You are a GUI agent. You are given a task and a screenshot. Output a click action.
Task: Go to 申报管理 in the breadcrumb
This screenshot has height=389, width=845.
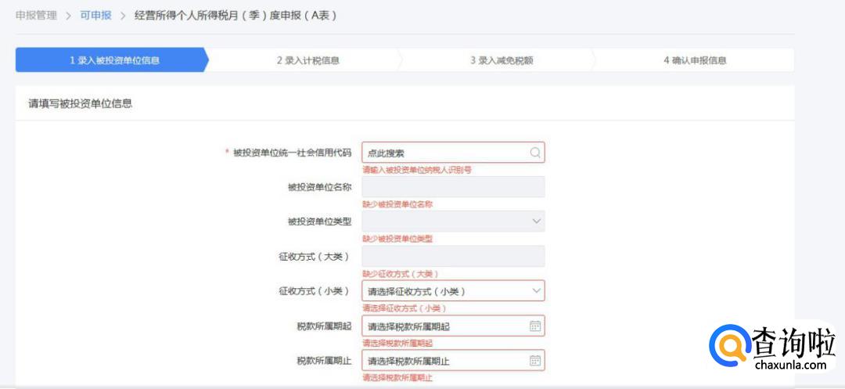pos(36,16)
